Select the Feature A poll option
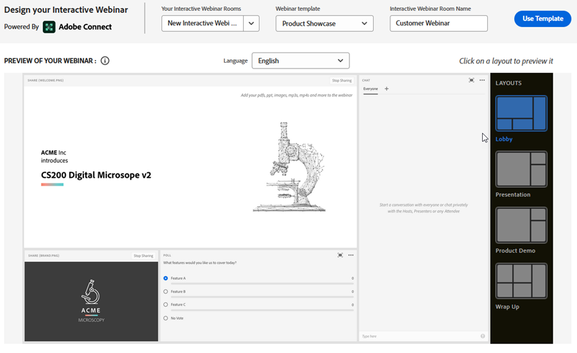This screenshot has width=577, height=353. pyautogui.click(x=165, y=278)
